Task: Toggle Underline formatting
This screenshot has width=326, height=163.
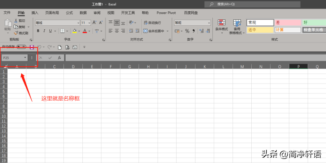Action: 50,31
